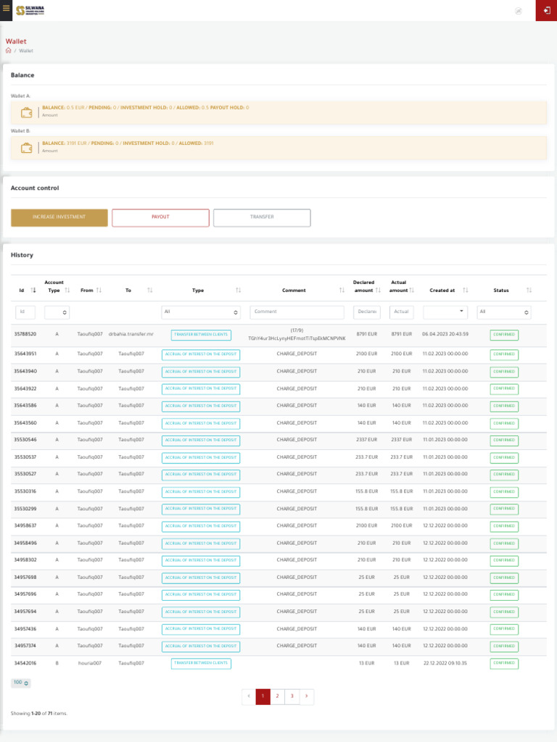Select pagination page 2
The width and height of the screenshot is (557, 742).
tap(278, 696)
